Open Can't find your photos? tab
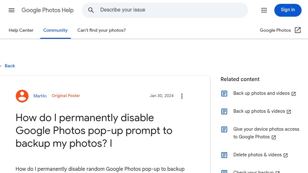 click(102, 30)
